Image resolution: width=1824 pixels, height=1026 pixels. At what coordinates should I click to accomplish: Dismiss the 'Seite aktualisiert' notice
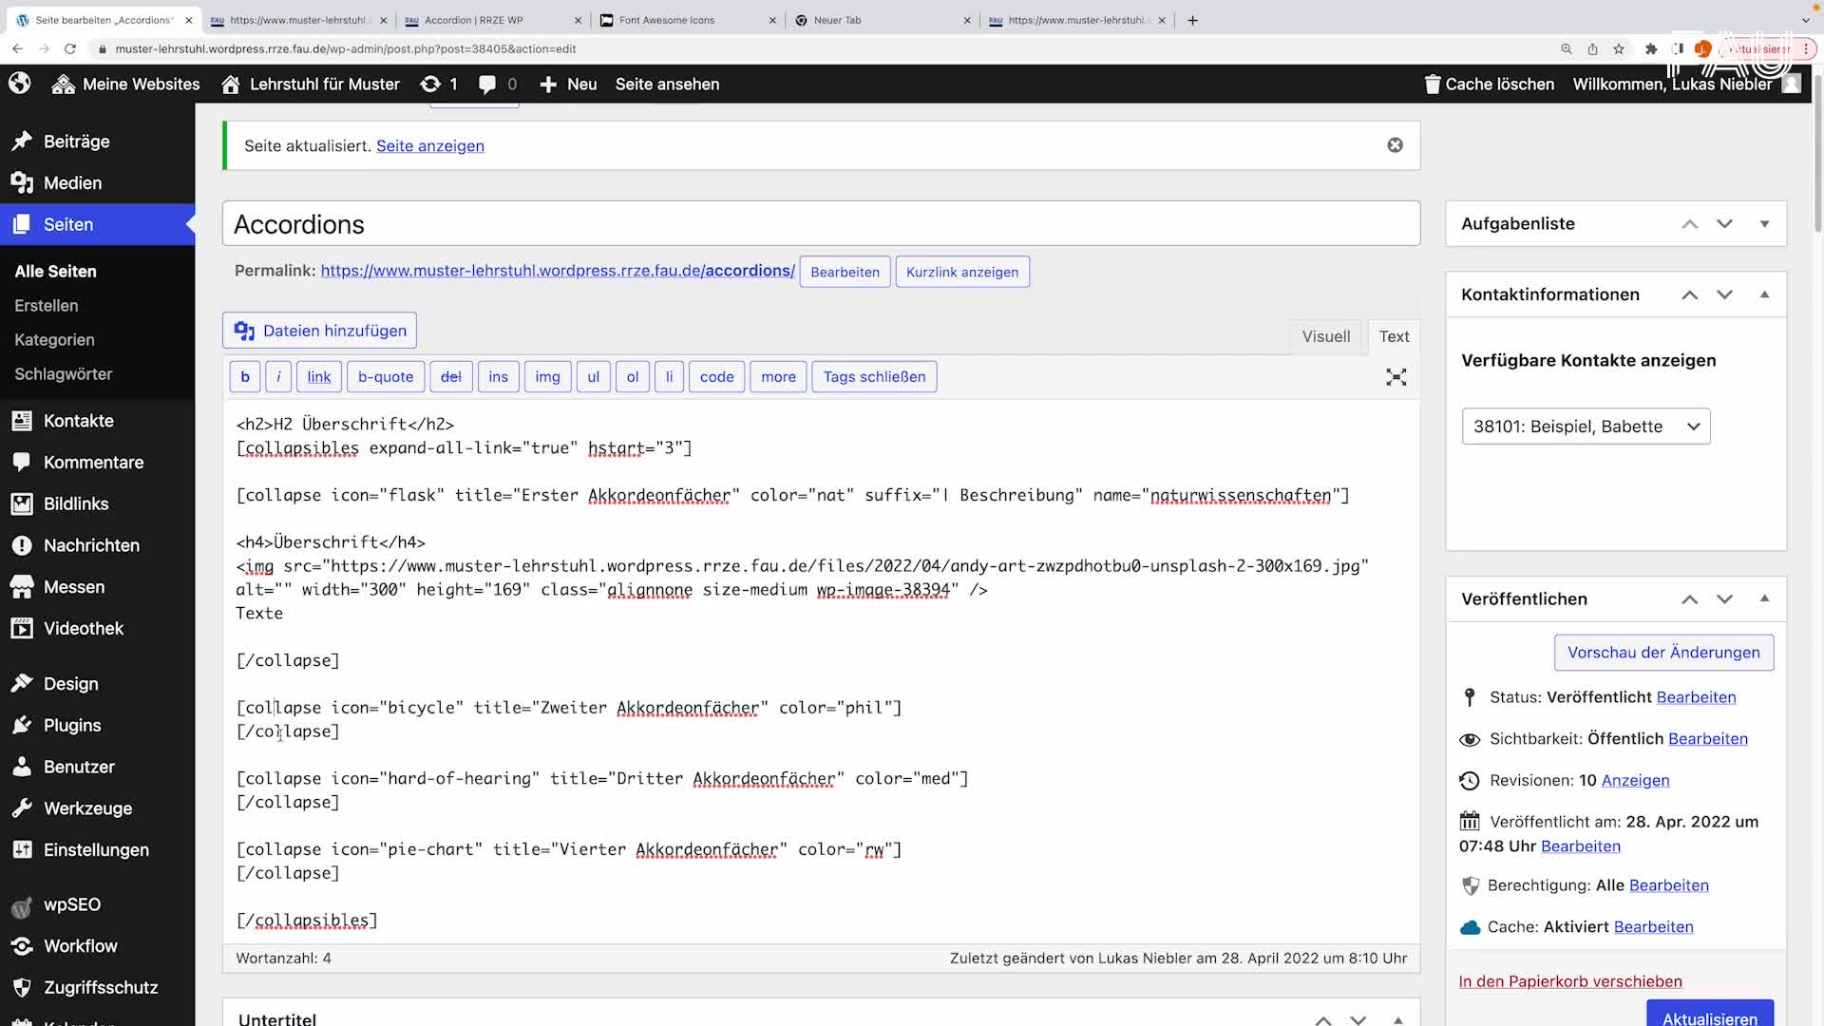point(1395,145)
